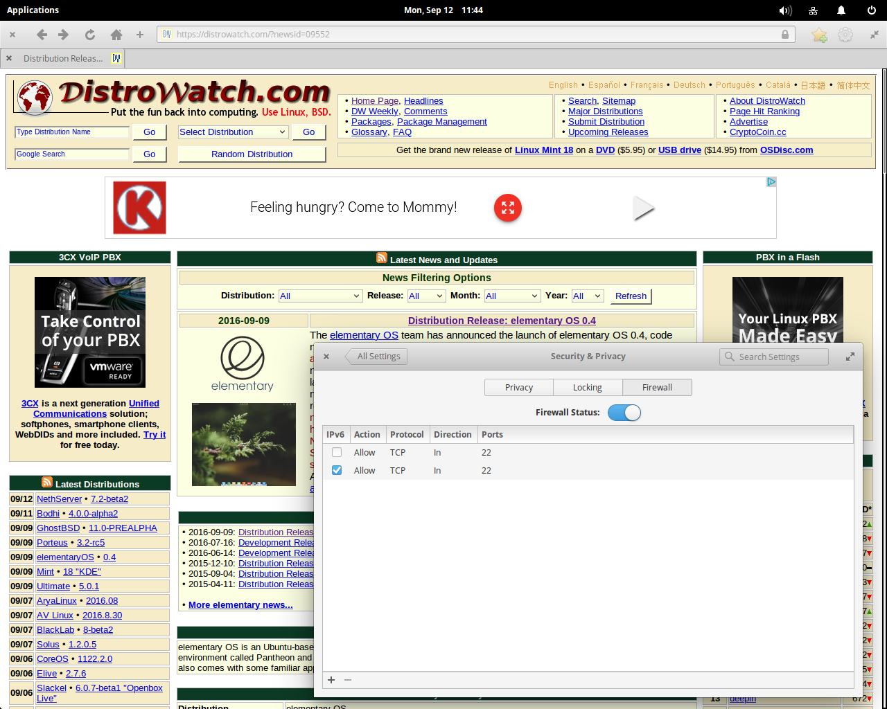Open the Select Distribution dropdown
This screenshot has width=887, height=709.
[x=233, y=132]
